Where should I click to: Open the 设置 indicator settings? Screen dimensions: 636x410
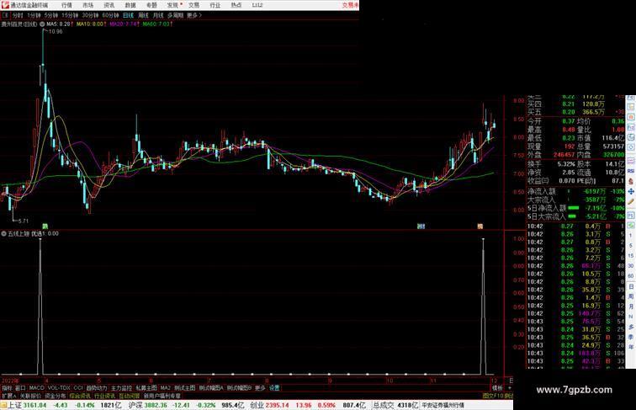coord(274,388)
